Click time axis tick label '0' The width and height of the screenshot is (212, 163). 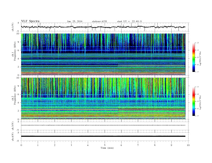tap(21, 145)
